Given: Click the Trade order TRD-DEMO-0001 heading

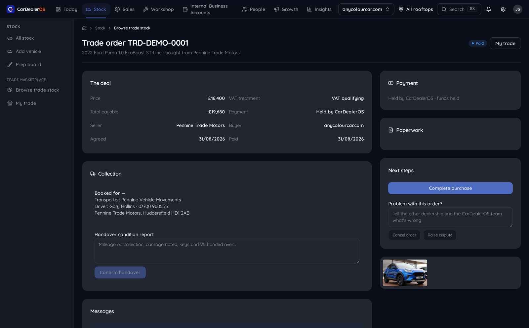Looking at the screenshot, I should [135, 43].
